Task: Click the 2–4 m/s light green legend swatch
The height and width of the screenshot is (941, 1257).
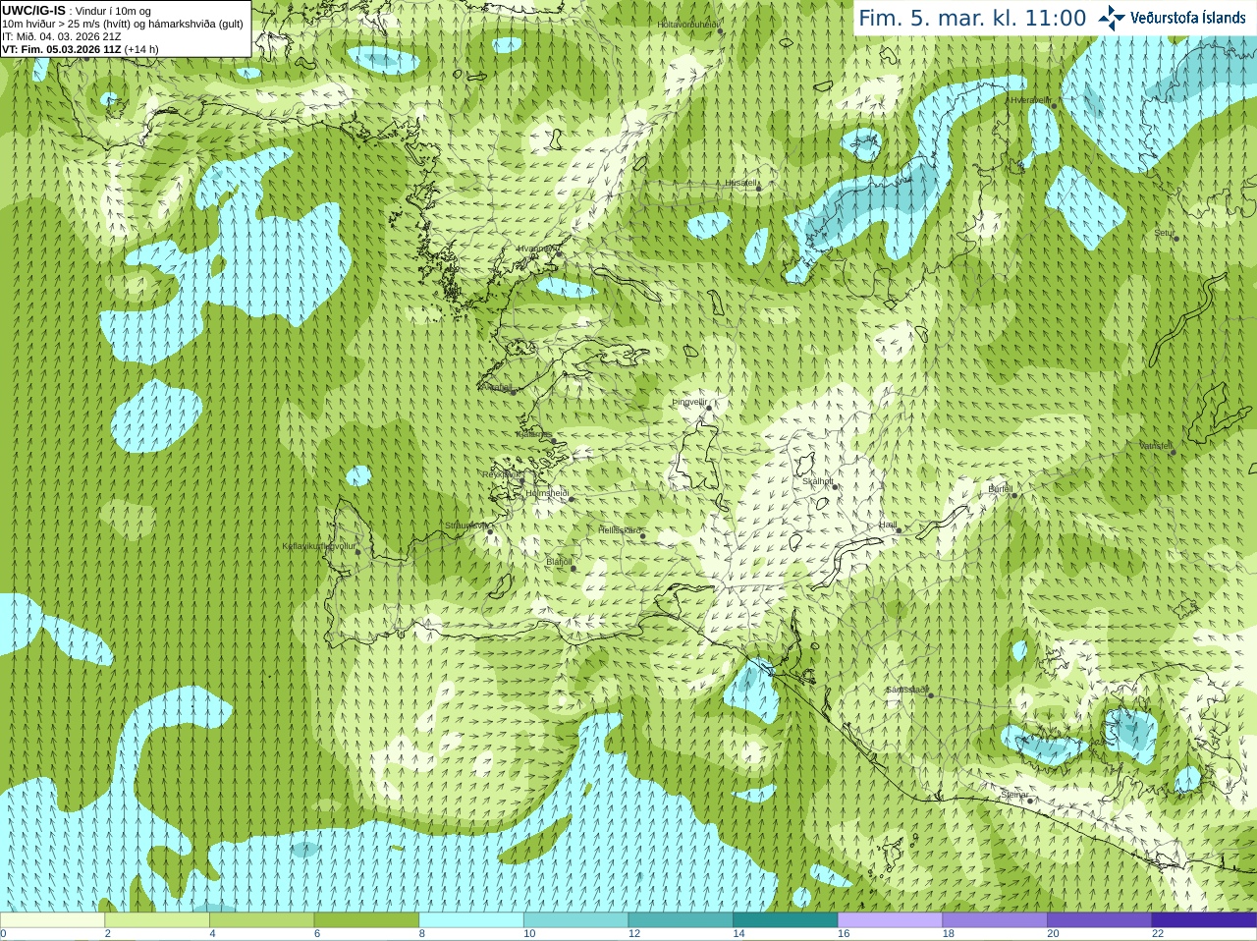Action: [x=157, y=920]
